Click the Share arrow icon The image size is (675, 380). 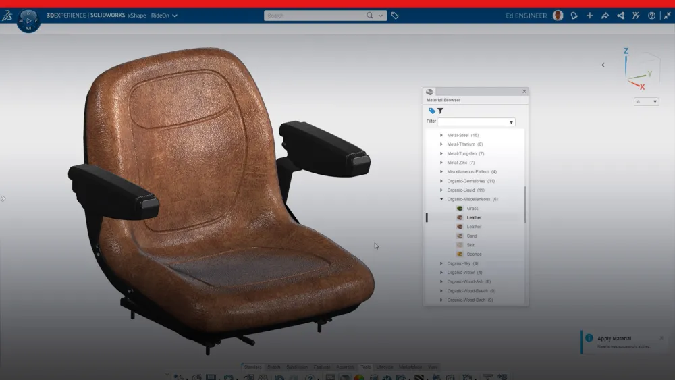click(x=605, y=16)
